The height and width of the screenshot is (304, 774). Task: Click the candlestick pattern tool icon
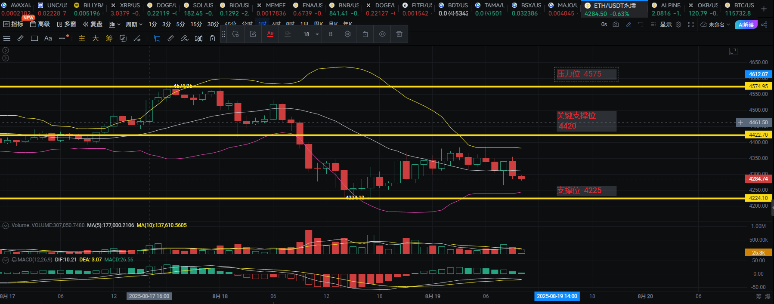198,39
